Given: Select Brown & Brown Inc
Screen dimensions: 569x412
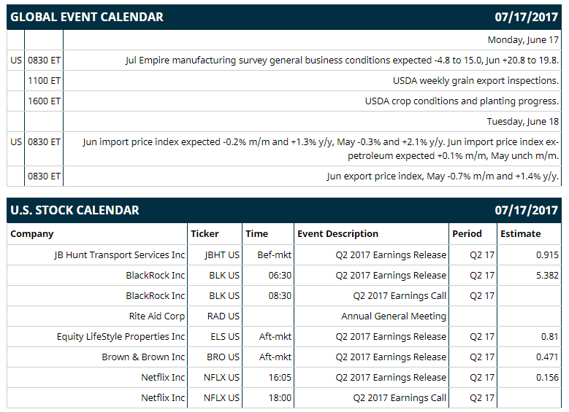Looking at the screenshot, I should point(143,357).
